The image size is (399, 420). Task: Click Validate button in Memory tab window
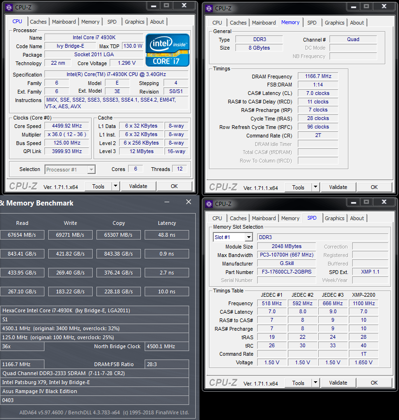[338, 187]
